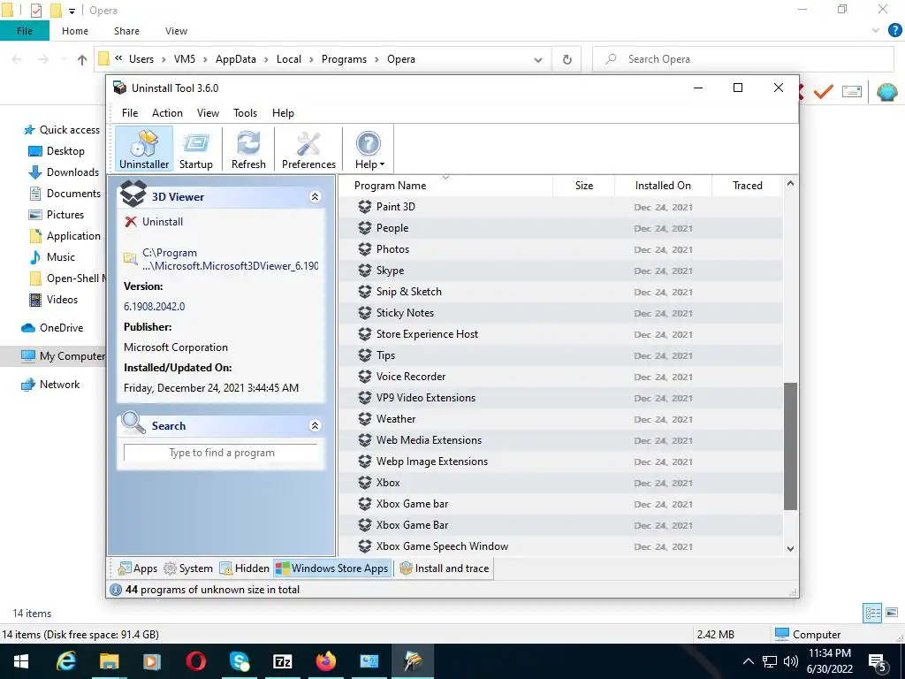
Task: Sort list by Installed On column
Action: coord(663,186)
